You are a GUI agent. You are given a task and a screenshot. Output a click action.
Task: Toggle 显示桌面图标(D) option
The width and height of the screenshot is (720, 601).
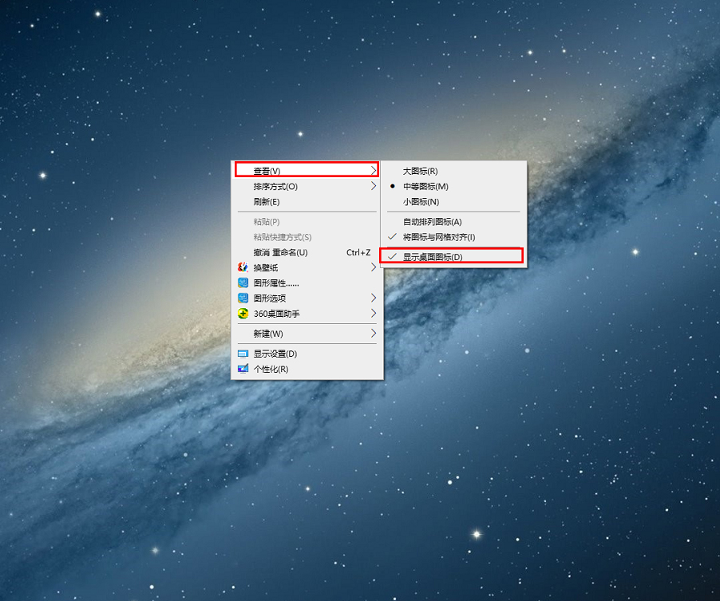click(453, 257)
